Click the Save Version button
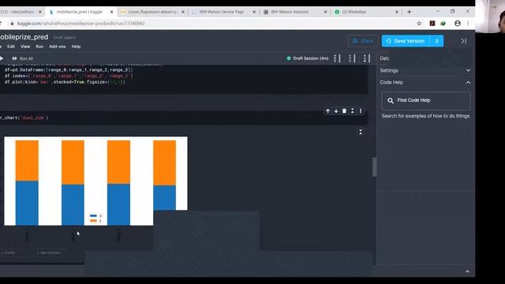Screen dimensions: 505x284 [406, 41]
